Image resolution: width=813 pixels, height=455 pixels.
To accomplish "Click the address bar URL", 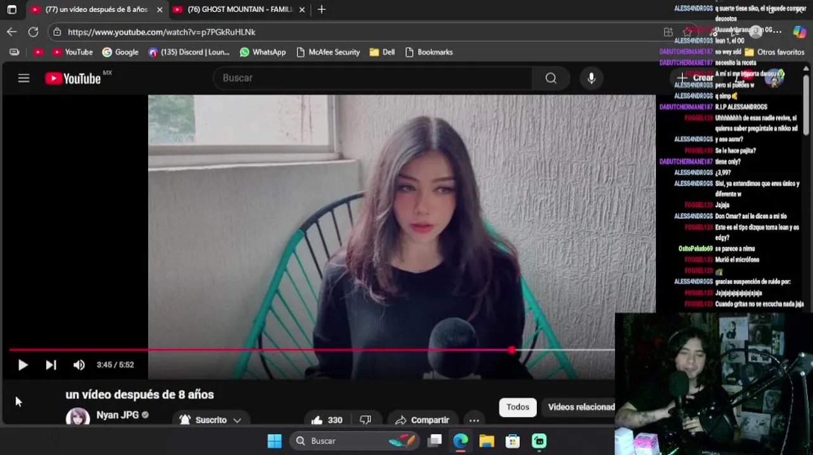I will click(161, 32).
